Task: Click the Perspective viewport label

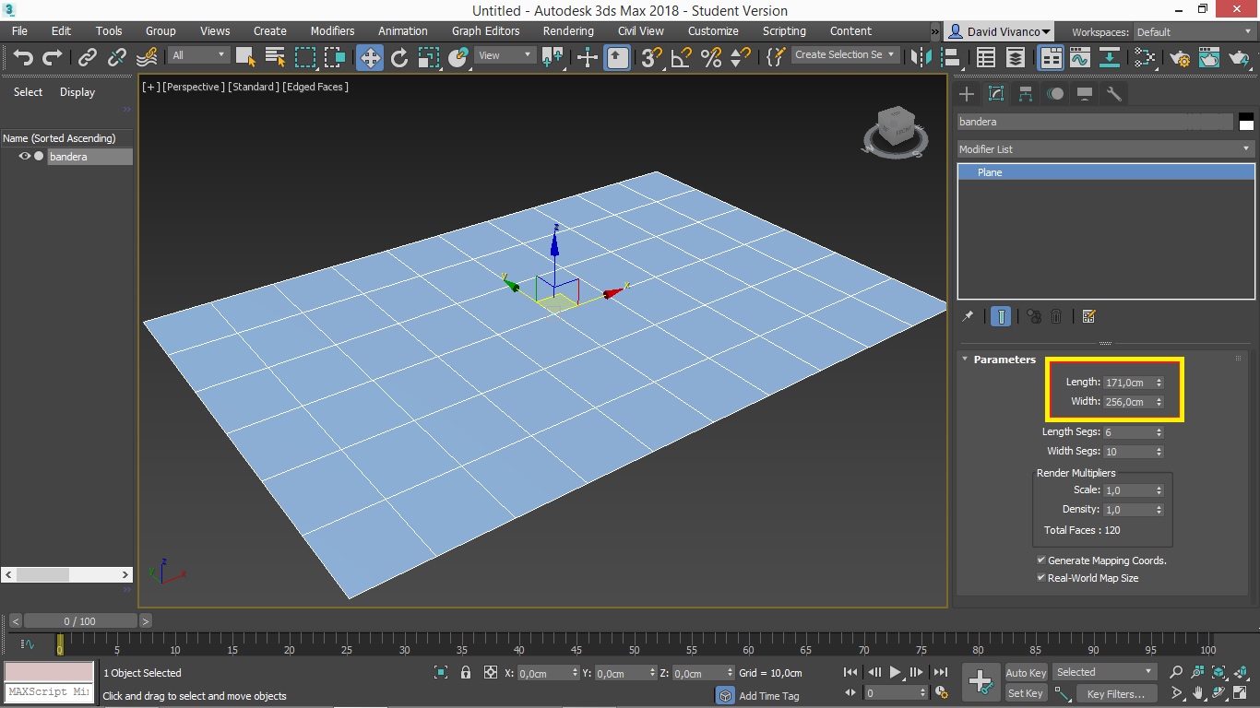Action: coord(193,87)
